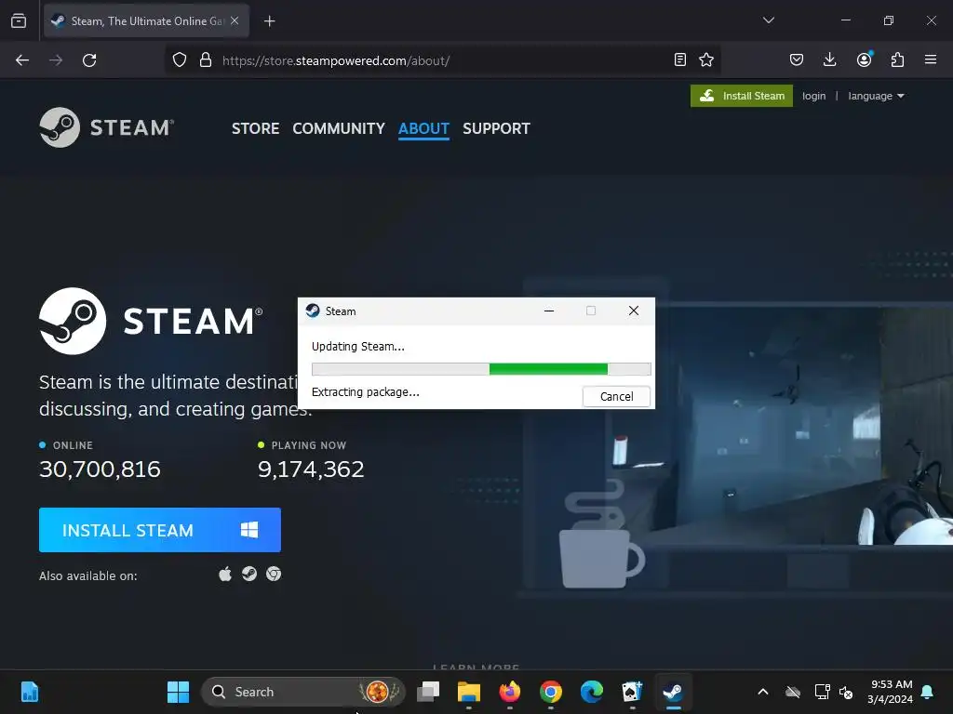Click the taskbar Search box

[302, 692]
